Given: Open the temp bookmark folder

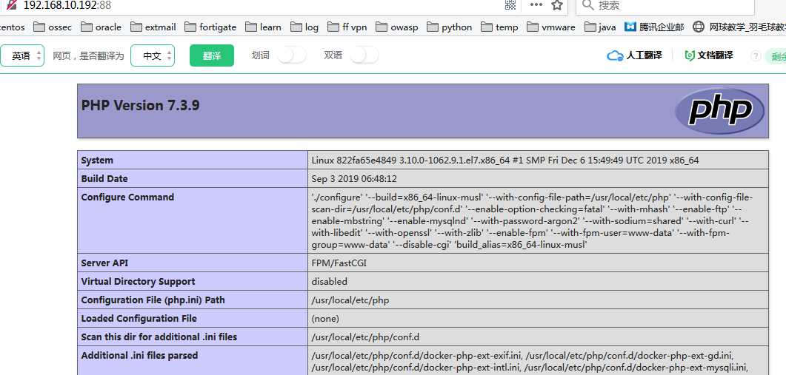Looking at the screenshot, I should click(500, 27).
